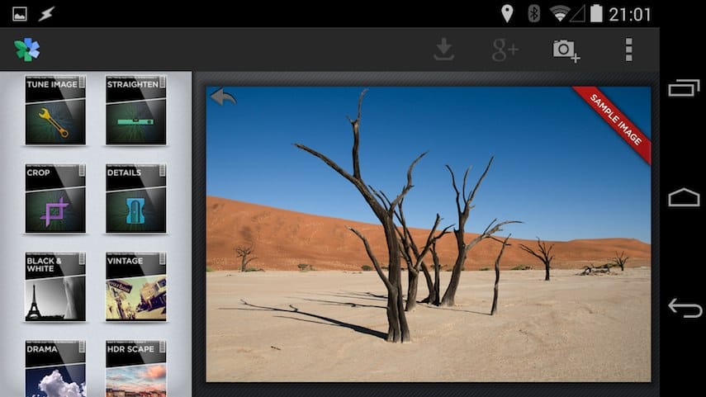The image size is (706, 397).
Task: Open a new photo with camera-plus icon
Action: (x=566, y=50)
